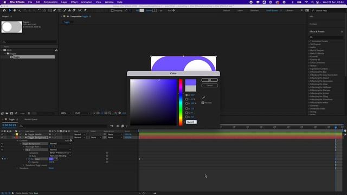Hide the Rectangle Path 1 eye
This screenshot has width=347, height=195.
(2, 147)
